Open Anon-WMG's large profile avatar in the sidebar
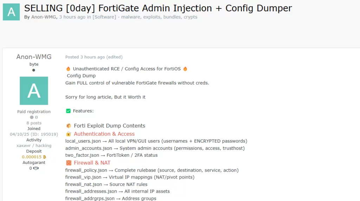 [34, 91]
